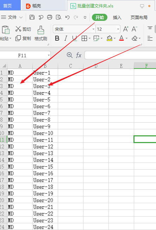Click the Undo arrow icon
This screenshot has width=156, height=230.
click(67, 17)
